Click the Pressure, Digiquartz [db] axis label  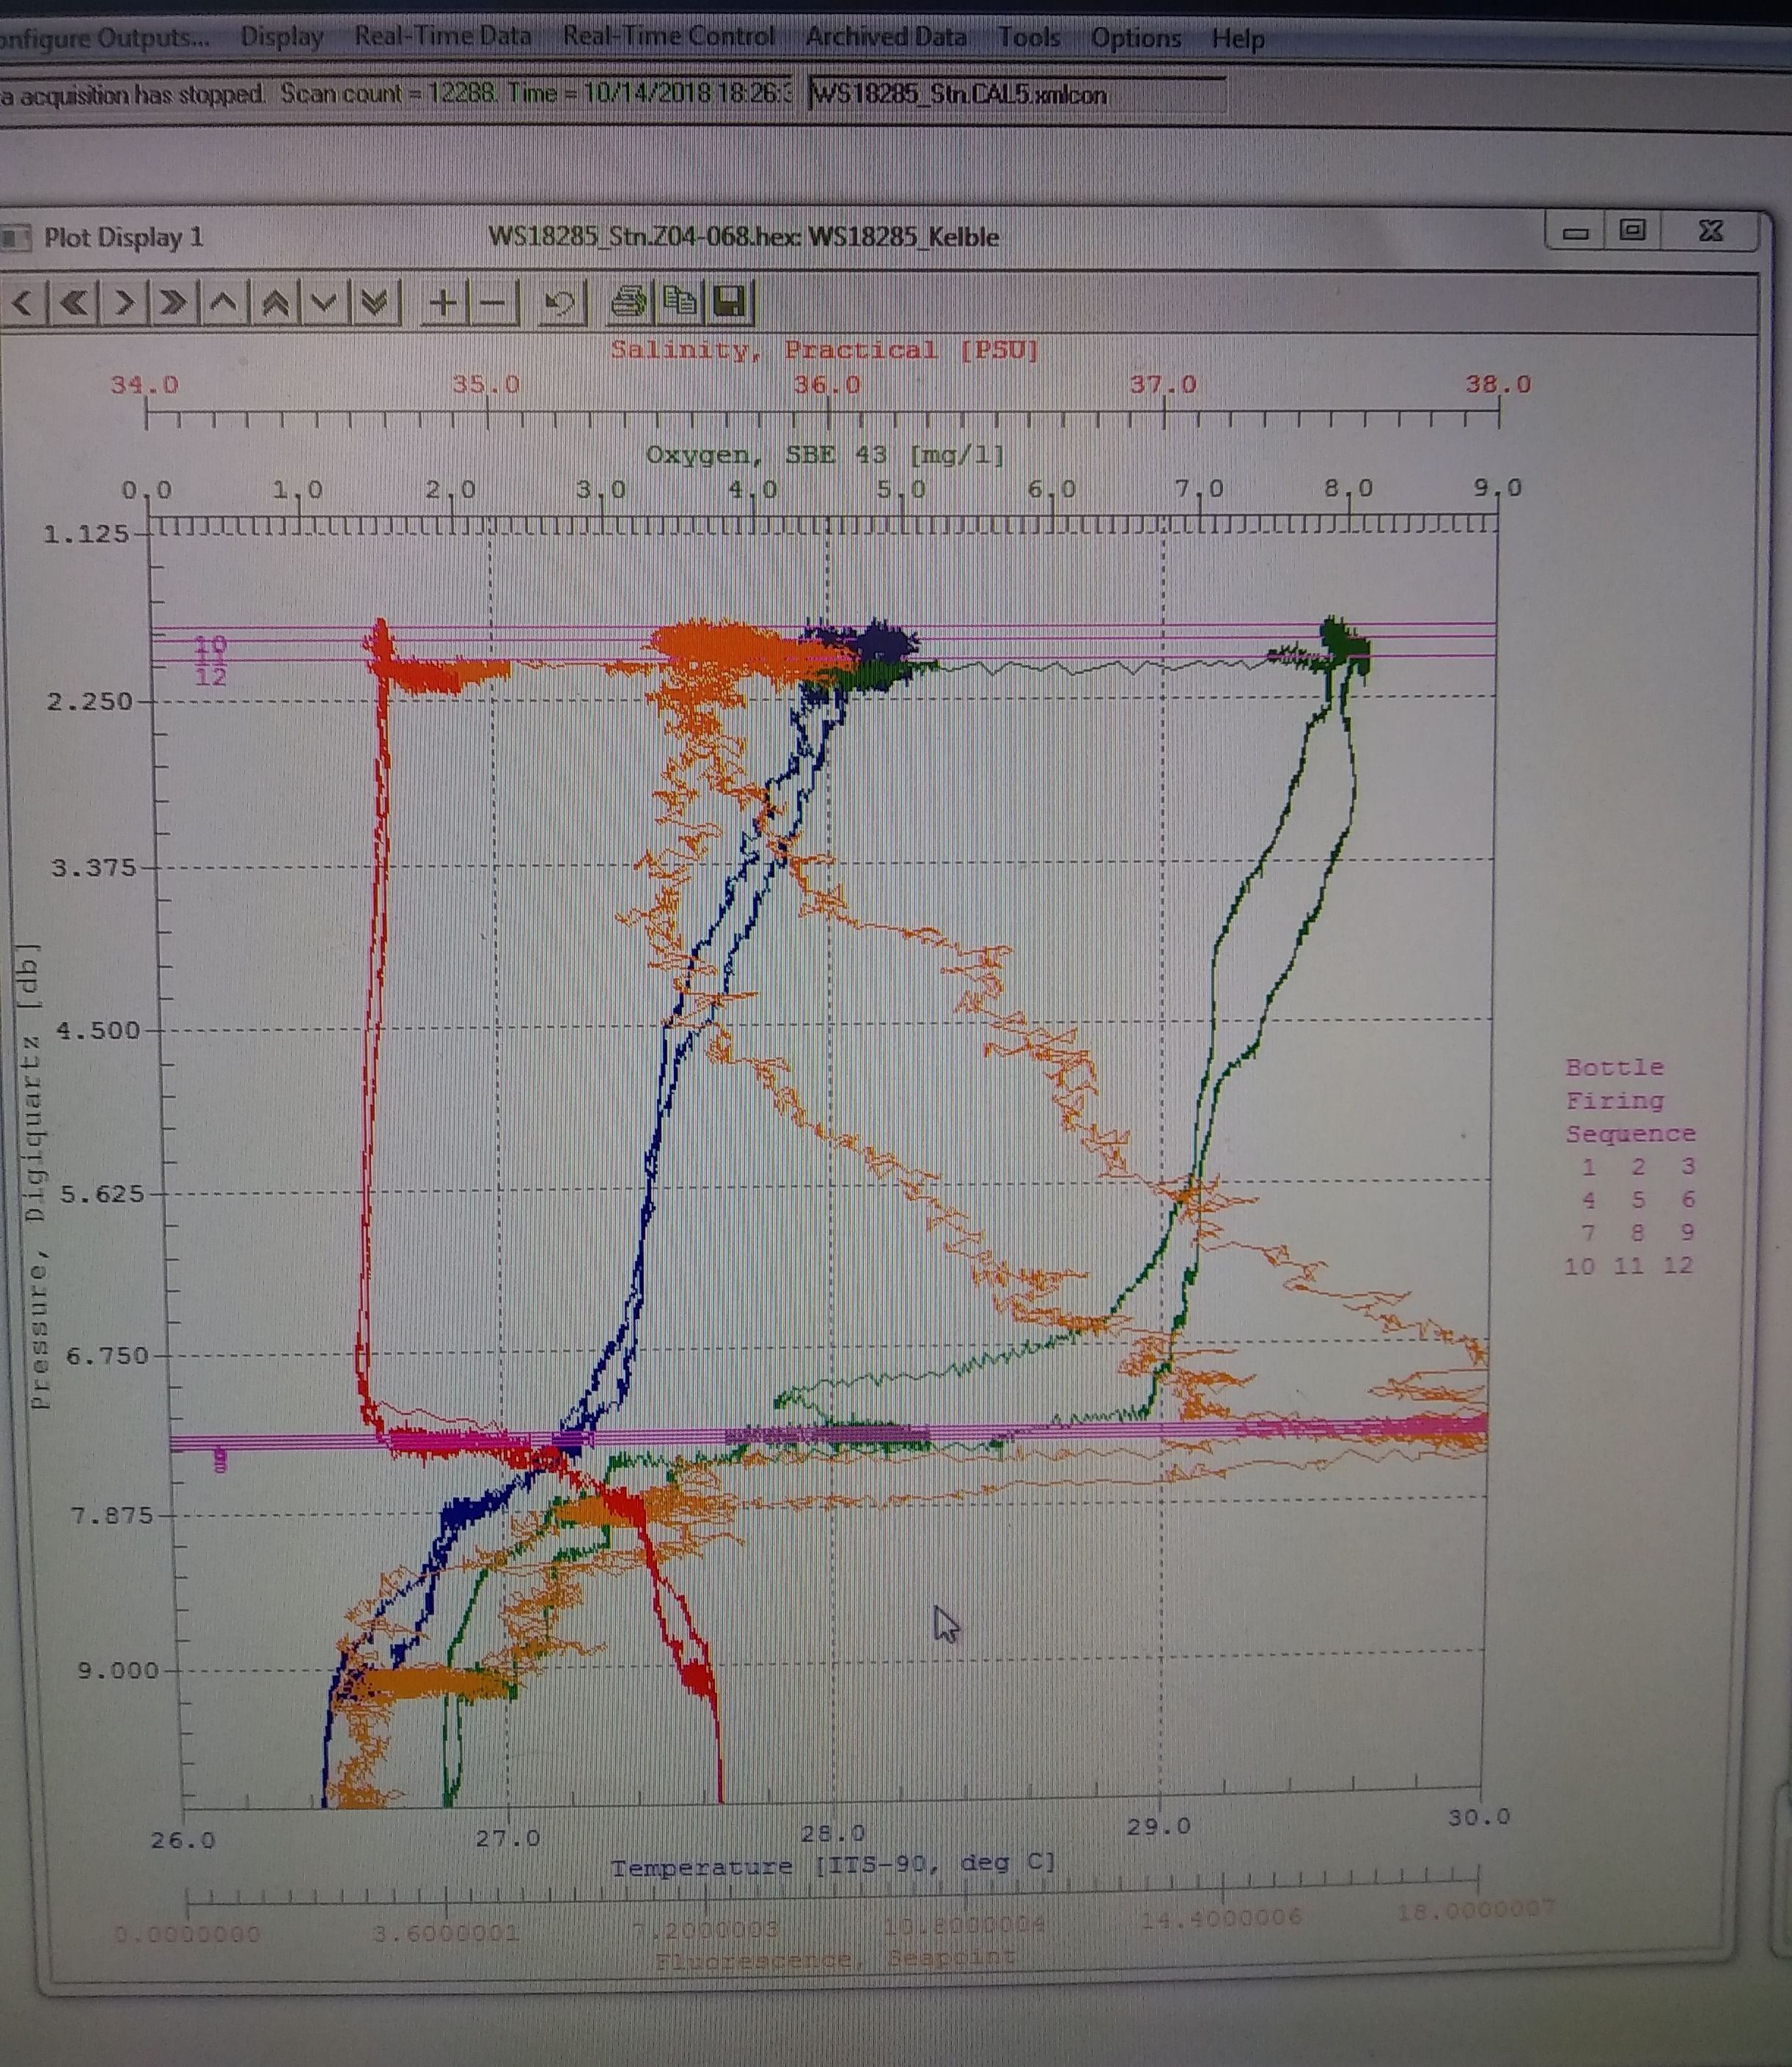[x=35, y=1176]
